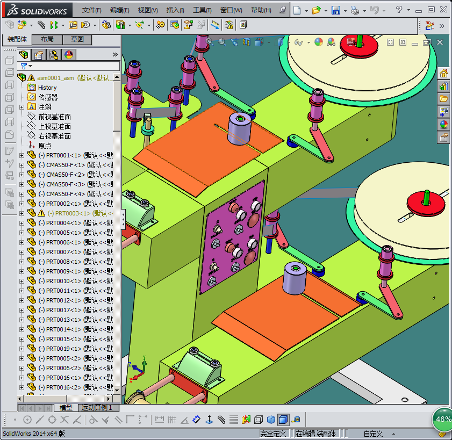The image size is (452, 440).
Task: Click the Zoom to Area magnifier icon
Action: coord(222,42)
